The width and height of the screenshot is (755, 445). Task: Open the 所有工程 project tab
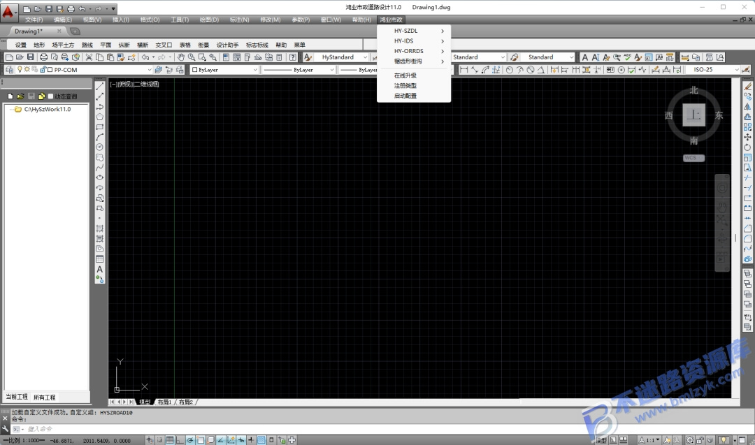pos(44,397)
